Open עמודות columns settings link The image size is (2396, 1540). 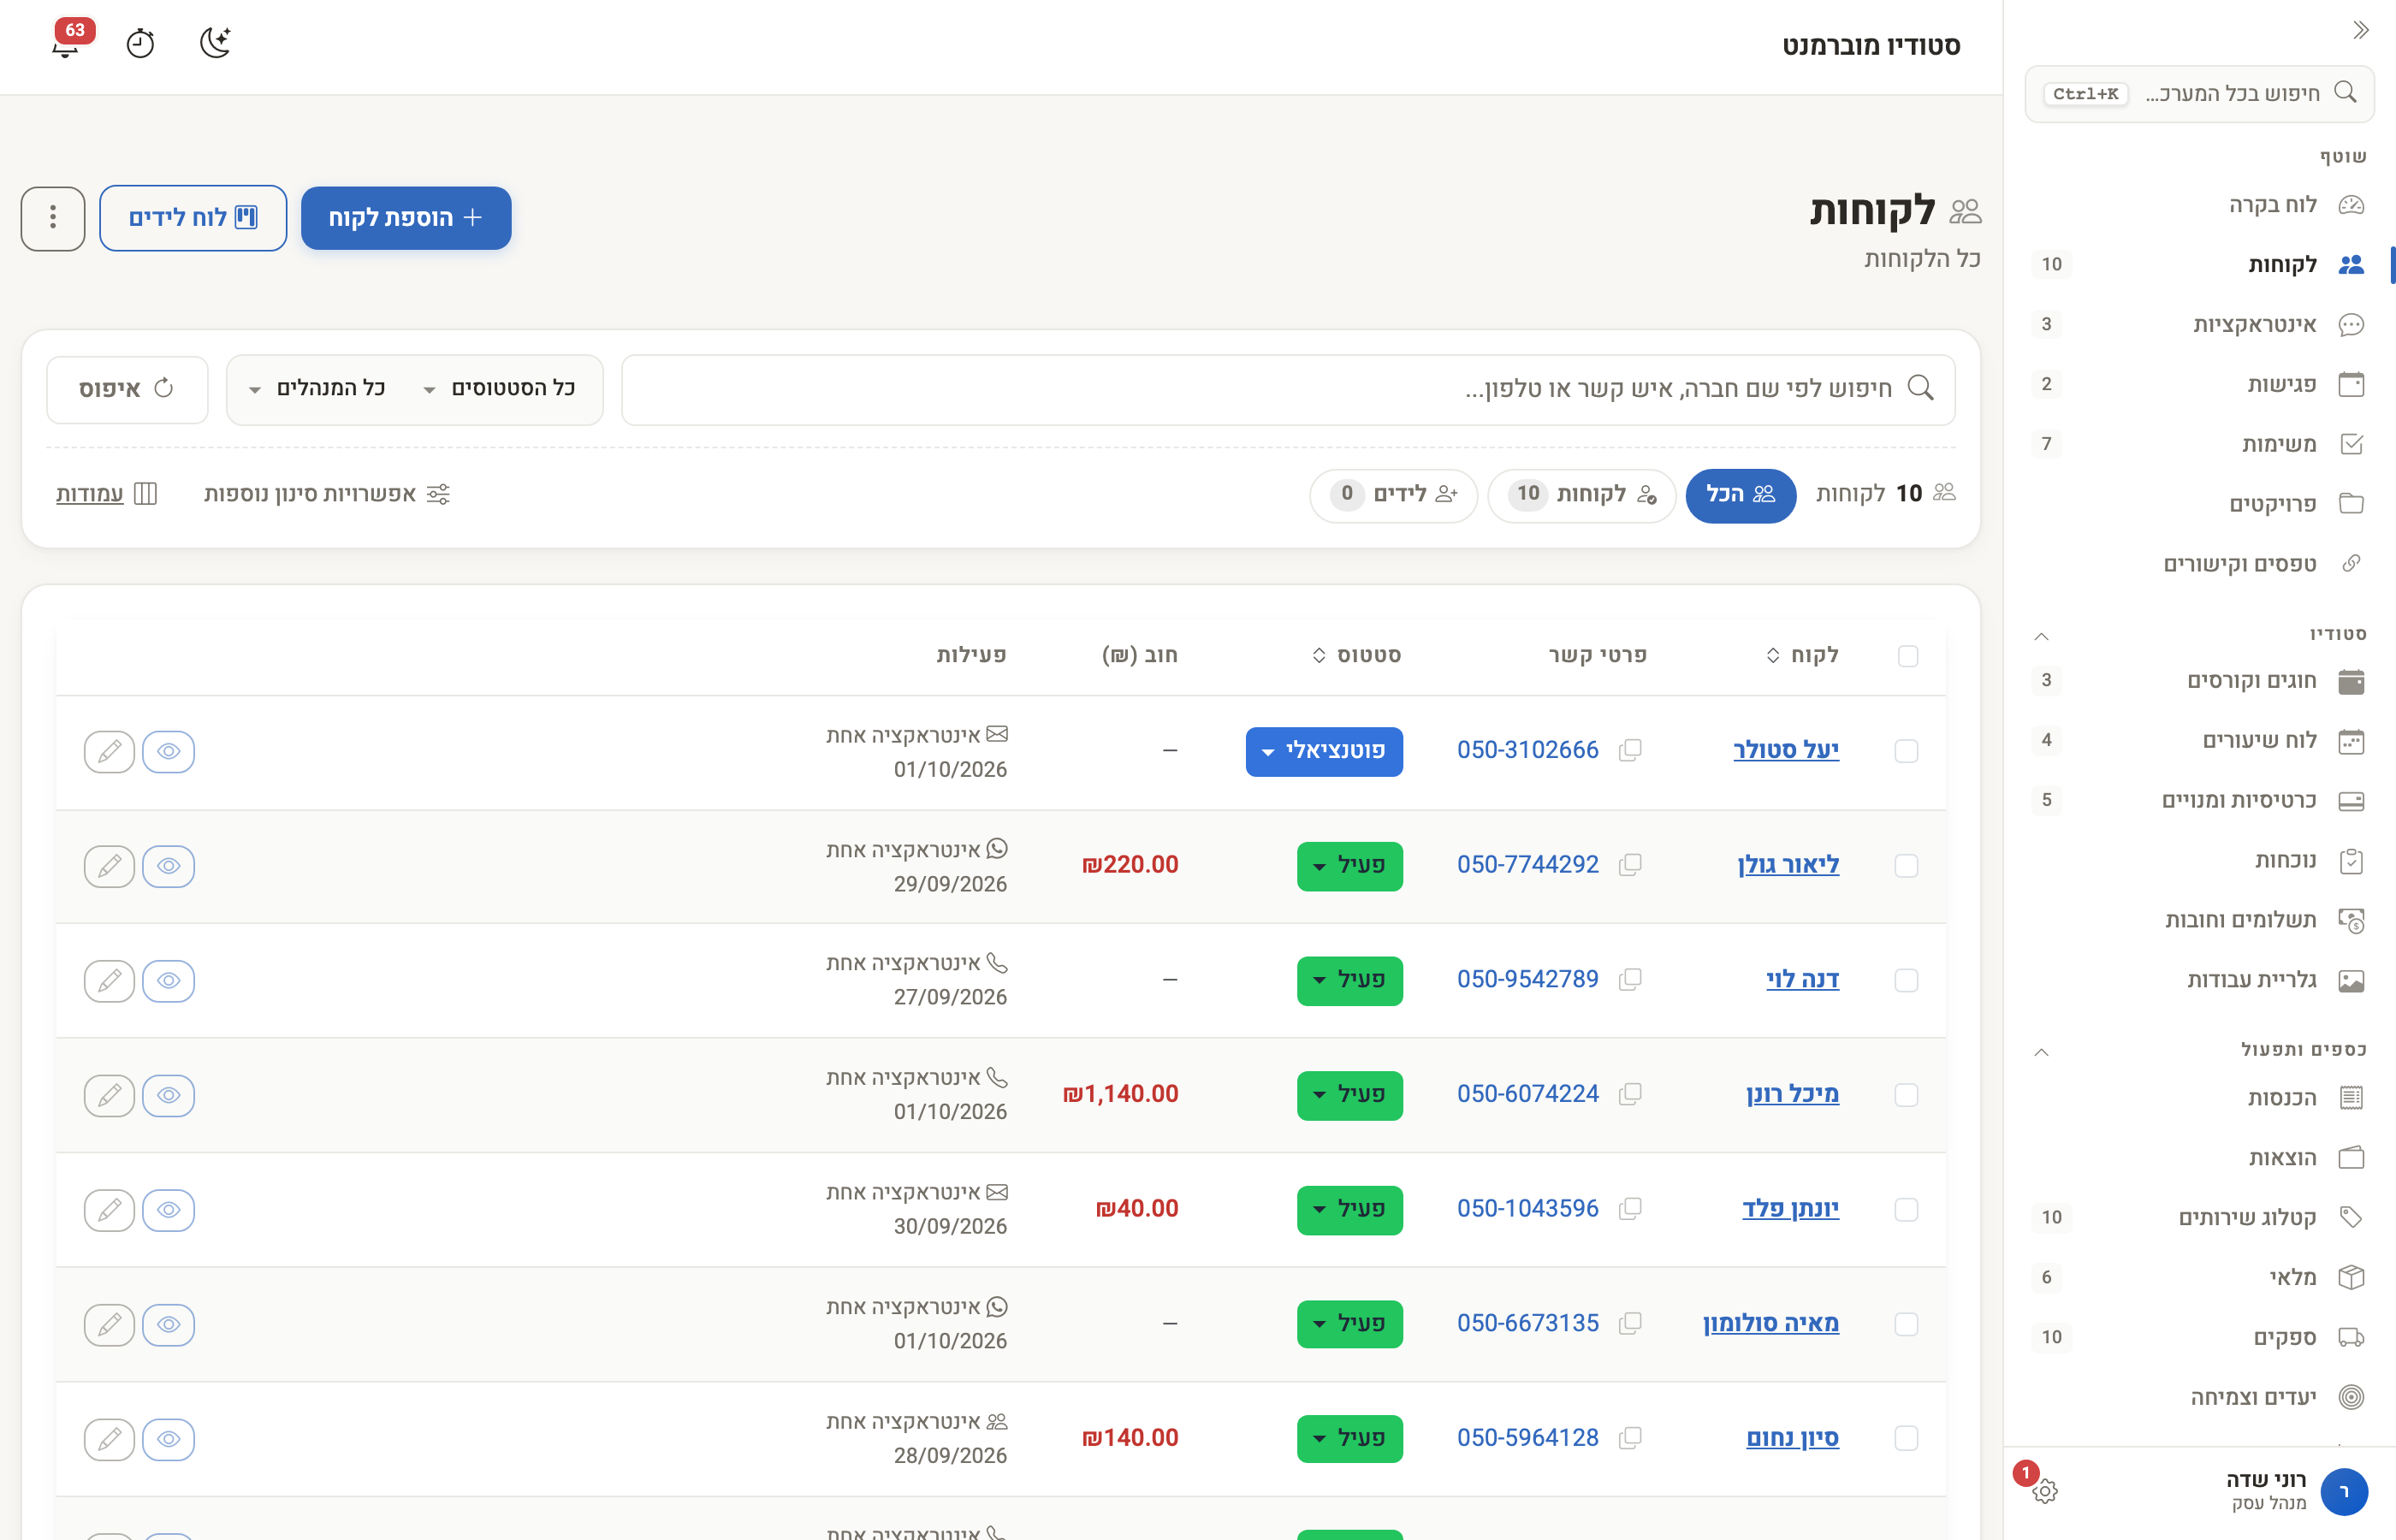[106, 494]
